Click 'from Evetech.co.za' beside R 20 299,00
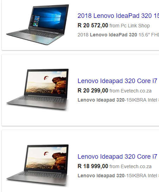 (131, 91)
